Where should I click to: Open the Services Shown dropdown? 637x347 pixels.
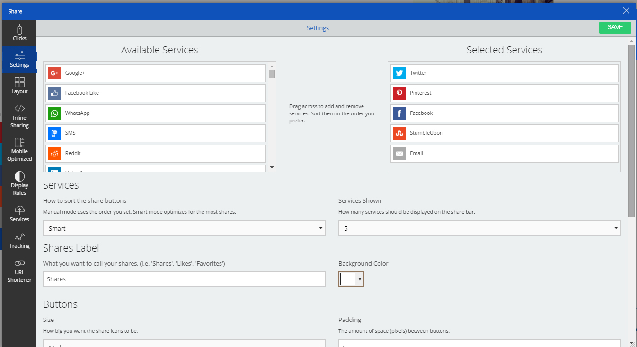[479, 228]
